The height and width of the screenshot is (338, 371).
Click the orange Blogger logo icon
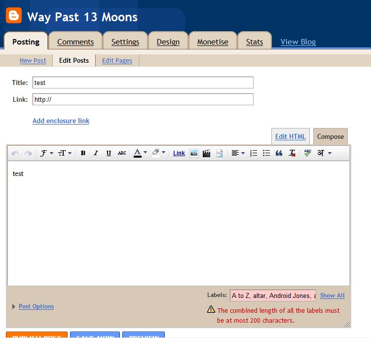pyautogui.click(x=14, y=15)
